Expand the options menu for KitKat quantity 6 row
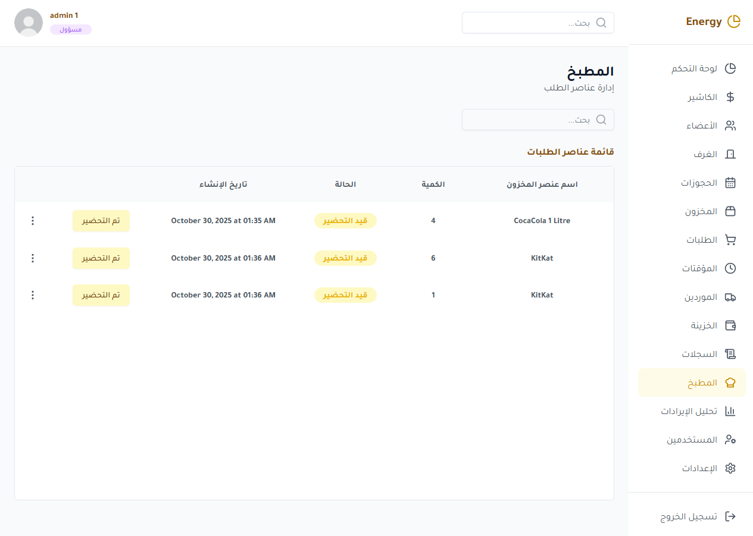753x536 pixels. tap(33, 258)
